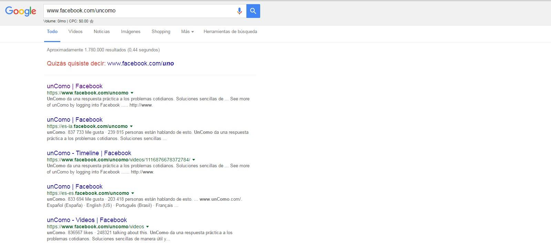Activate voice search microphone icon
The image size is (551, 250).
point(239,11)
